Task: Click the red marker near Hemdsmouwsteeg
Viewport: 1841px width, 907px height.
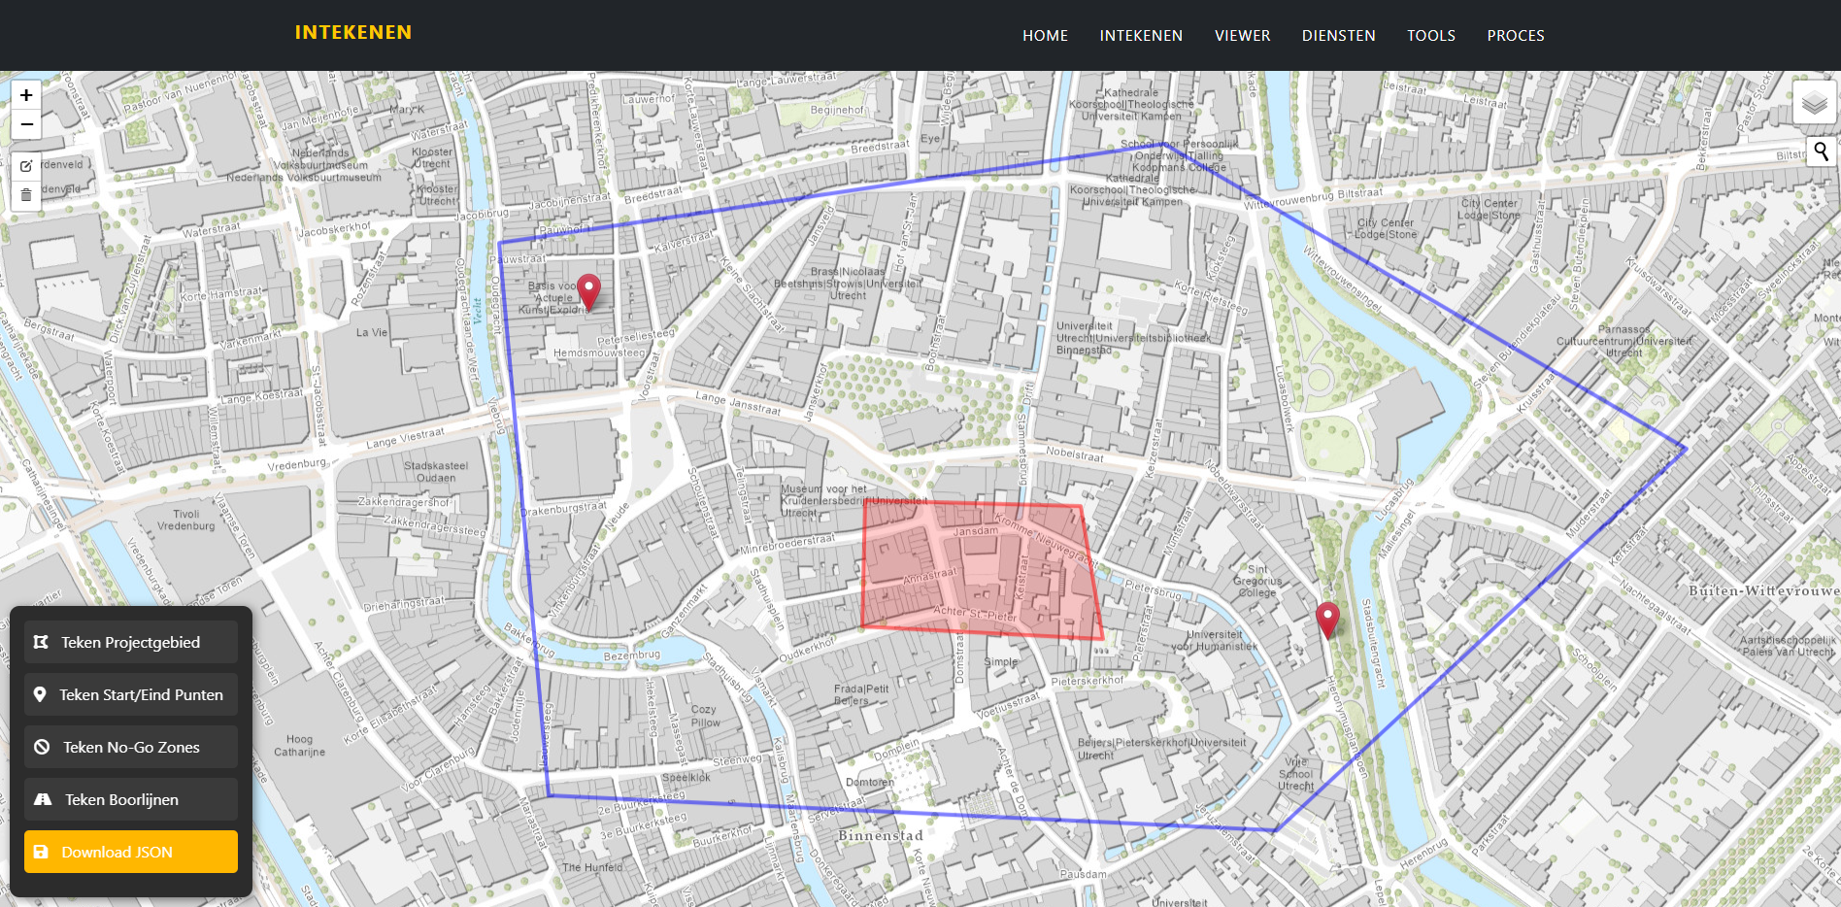Action: [588, 289]
